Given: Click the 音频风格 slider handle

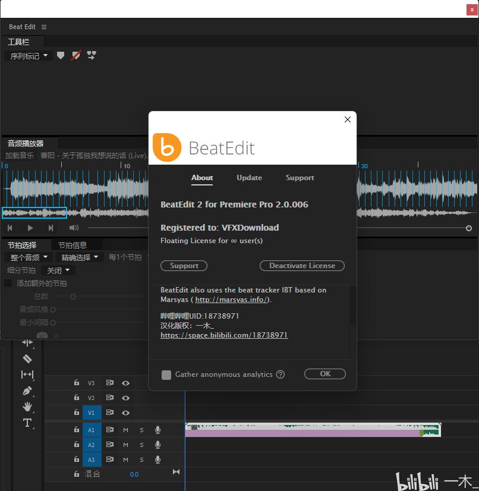Looking at the screenshot, I should [x=53, y=310].
